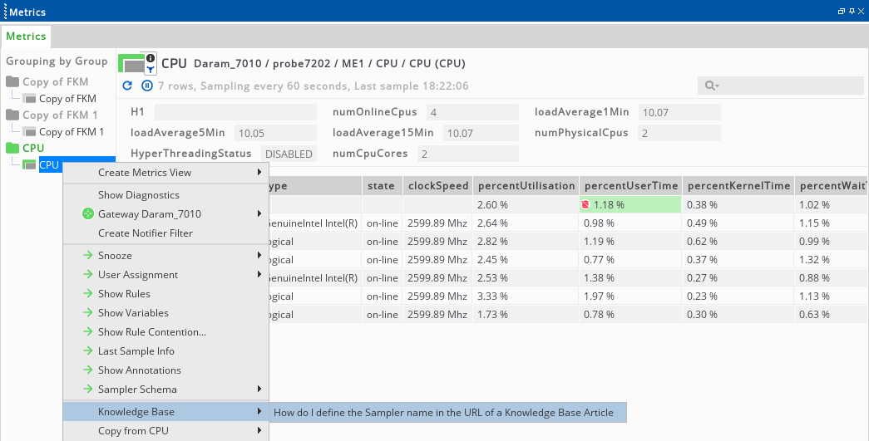Switch to the Metrics tab
The height and width of the screenshot is (441, 869).
(26, 37)
